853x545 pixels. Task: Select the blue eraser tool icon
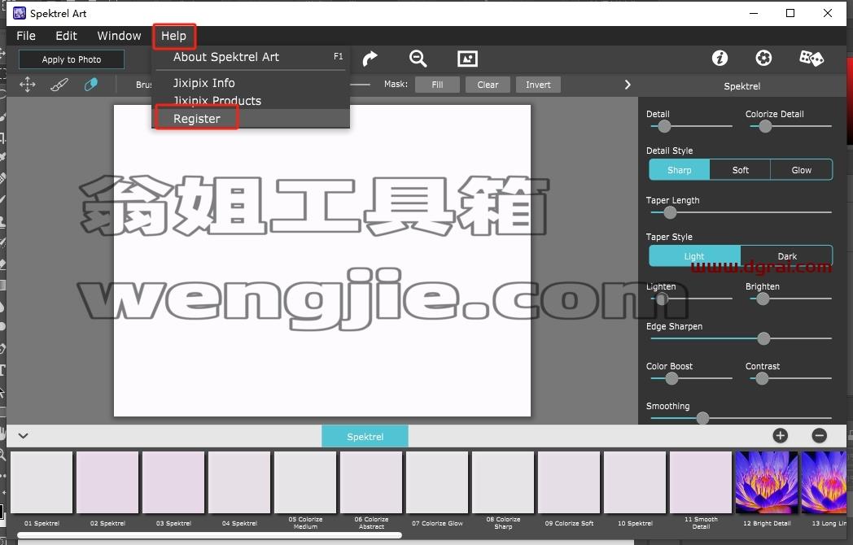[x=91, y=85]
